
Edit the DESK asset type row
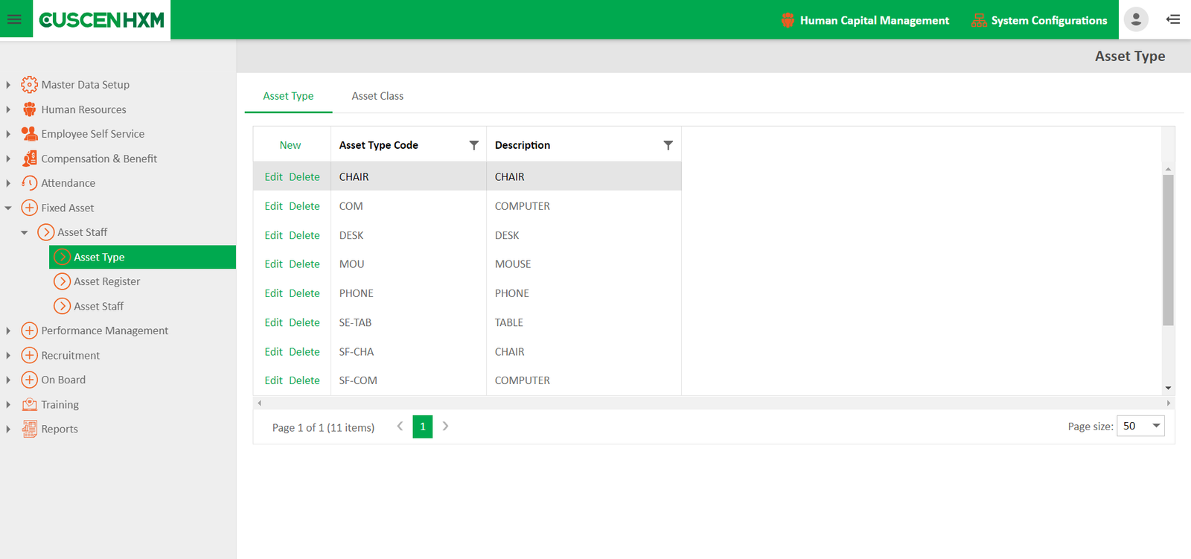(273, 235)
